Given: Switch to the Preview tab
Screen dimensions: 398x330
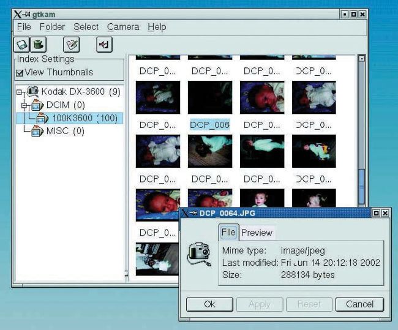Looking at the screenshot, I should [257, 233].
